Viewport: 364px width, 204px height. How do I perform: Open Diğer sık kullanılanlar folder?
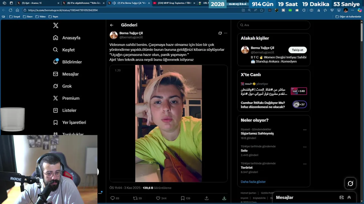(x=348, y=17)
